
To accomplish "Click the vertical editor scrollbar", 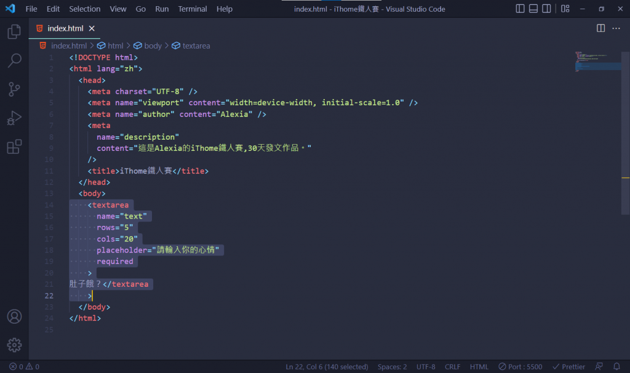I will pos(626,132).
